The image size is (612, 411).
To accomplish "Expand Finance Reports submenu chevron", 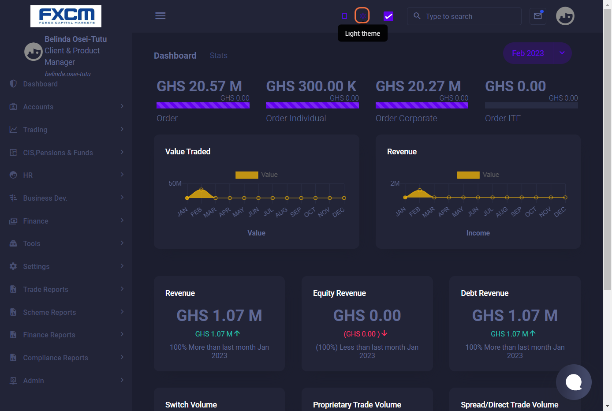I will coord(122,334).
